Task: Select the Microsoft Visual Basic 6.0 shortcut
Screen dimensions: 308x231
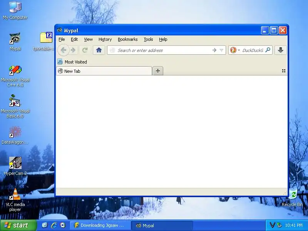Action: pyautogui.click(x=15, y=106)
